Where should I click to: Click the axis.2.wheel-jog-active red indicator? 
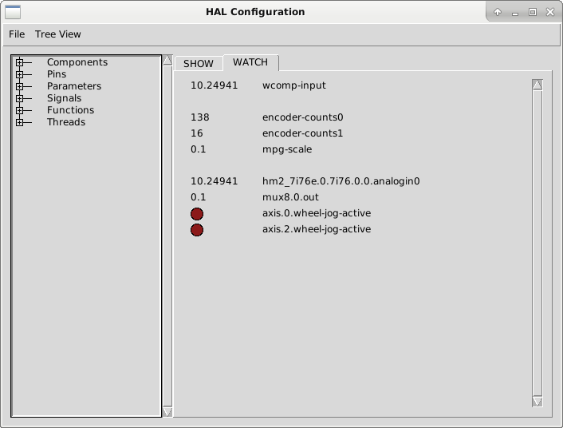[x=197, y=230]
